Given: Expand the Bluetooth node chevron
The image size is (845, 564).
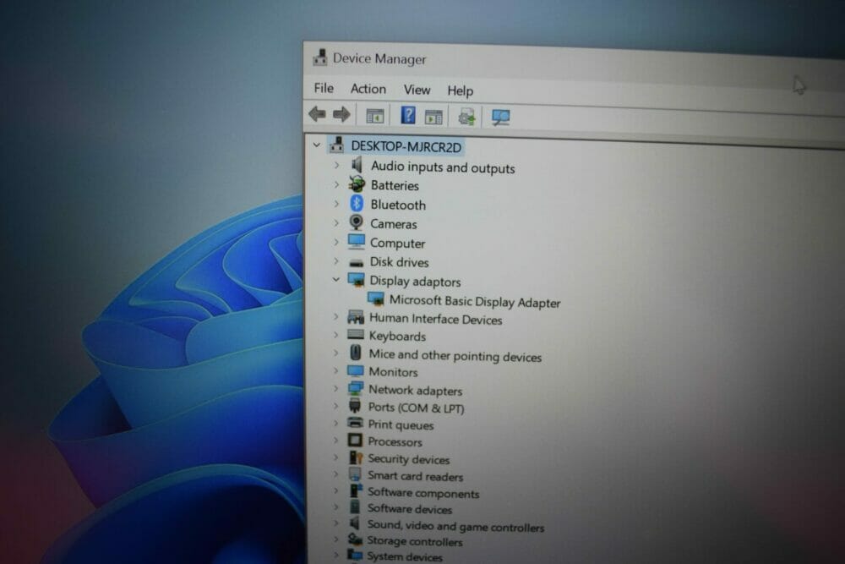Looking at the screenshot, I should coord(336,204).
